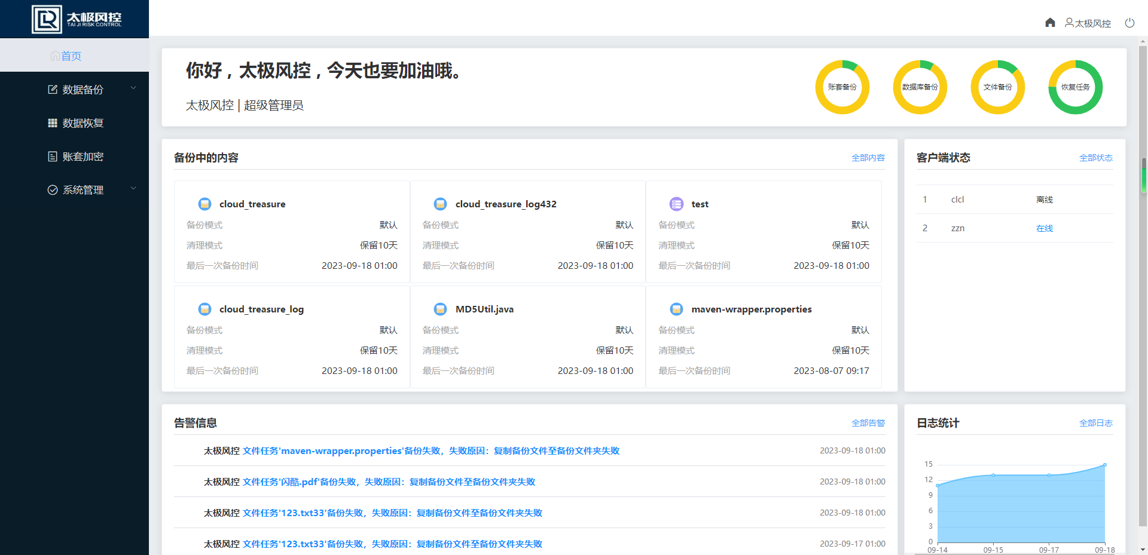The width and height of the screenshot is (1148, 555).
Task: Click the cloud_treasure database icon
Action: click(x=204, y=204)
